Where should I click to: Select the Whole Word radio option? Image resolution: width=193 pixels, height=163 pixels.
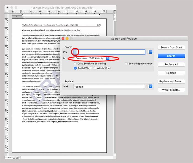[95, 68]
